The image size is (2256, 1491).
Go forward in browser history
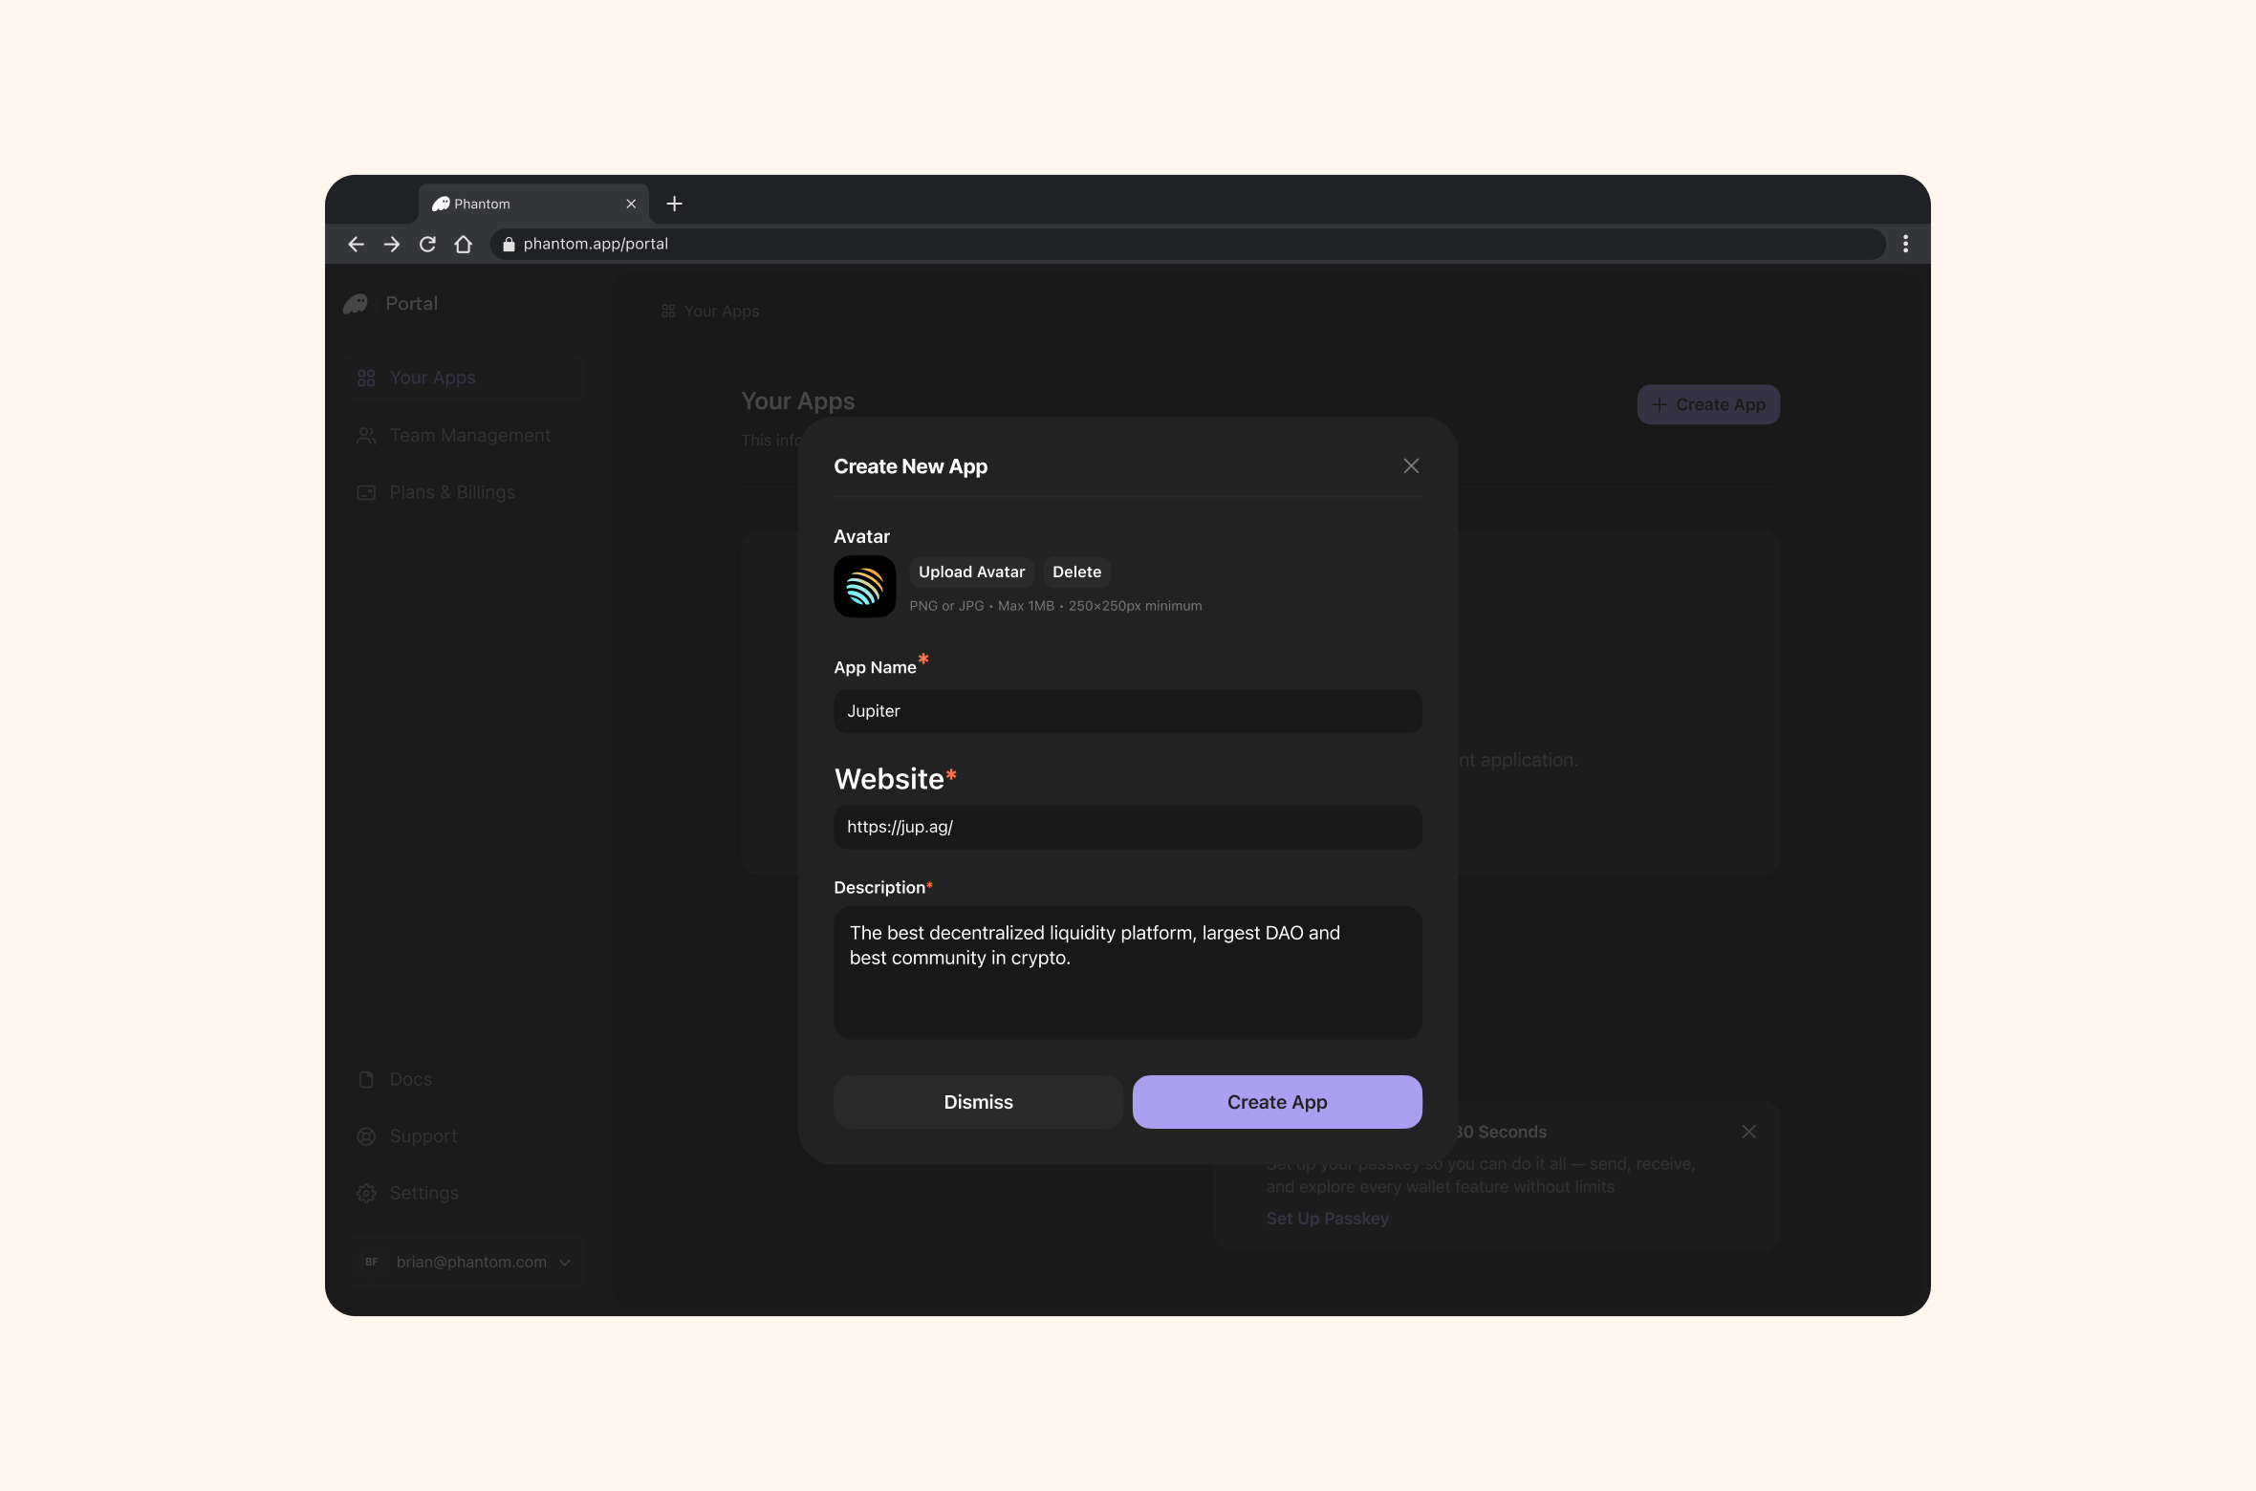pos(392,245)
